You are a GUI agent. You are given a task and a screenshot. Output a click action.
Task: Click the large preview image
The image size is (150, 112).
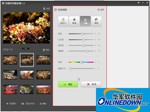(26, 28)
